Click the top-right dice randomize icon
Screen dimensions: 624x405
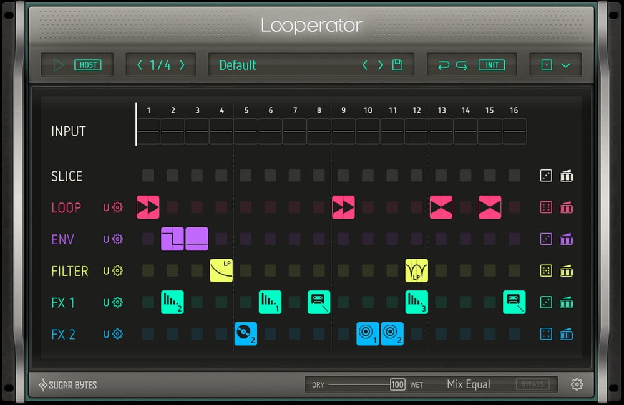point(547,65)
